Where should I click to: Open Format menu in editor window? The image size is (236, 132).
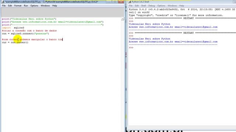point(18,6)
